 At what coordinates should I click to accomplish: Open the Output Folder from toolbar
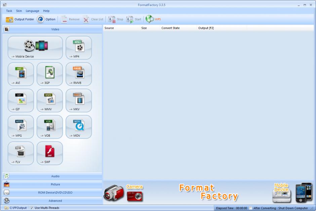click(x=20, y=20)
